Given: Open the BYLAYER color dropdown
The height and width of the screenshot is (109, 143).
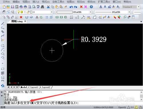Looking at the screenshot, I should 90,12.
